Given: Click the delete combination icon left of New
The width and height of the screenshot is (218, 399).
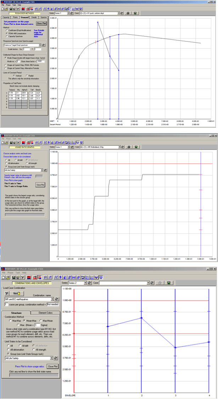Looking at the screenshot, I should pyautogui.click(x=7, y=293).
